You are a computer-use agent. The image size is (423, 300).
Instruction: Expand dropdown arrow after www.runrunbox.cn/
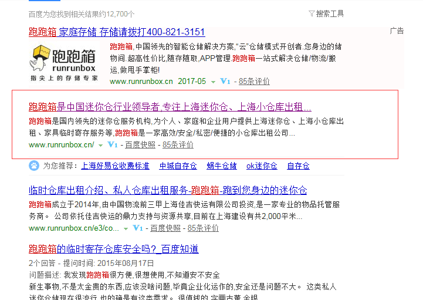click(x=101, y=145)
